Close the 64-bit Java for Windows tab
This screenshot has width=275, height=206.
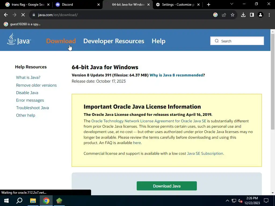[x=149, y=5]
